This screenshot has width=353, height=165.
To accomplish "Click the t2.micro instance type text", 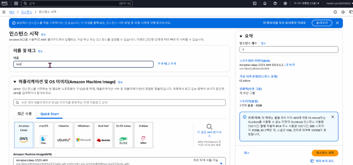I will coord(245,80).
